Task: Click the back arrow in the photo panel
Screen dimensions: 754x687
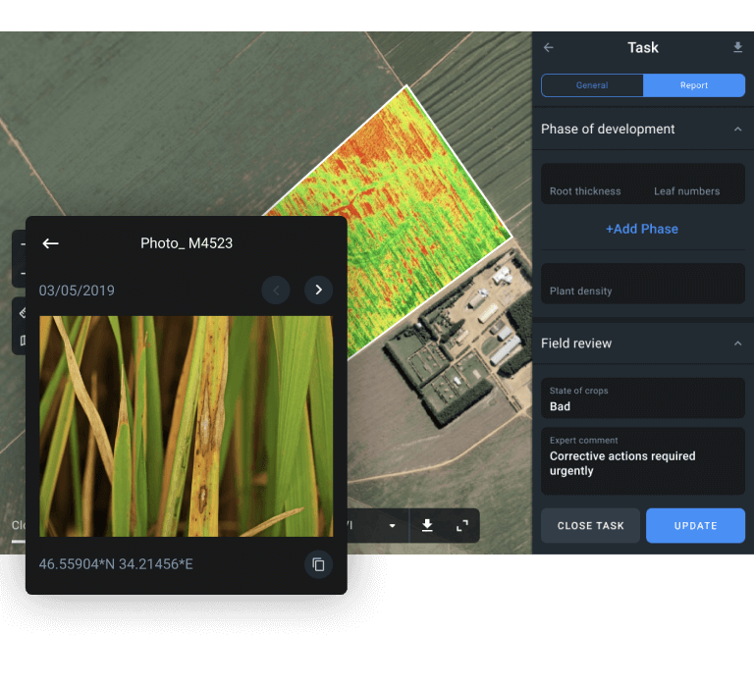Action: coord(51,243)
